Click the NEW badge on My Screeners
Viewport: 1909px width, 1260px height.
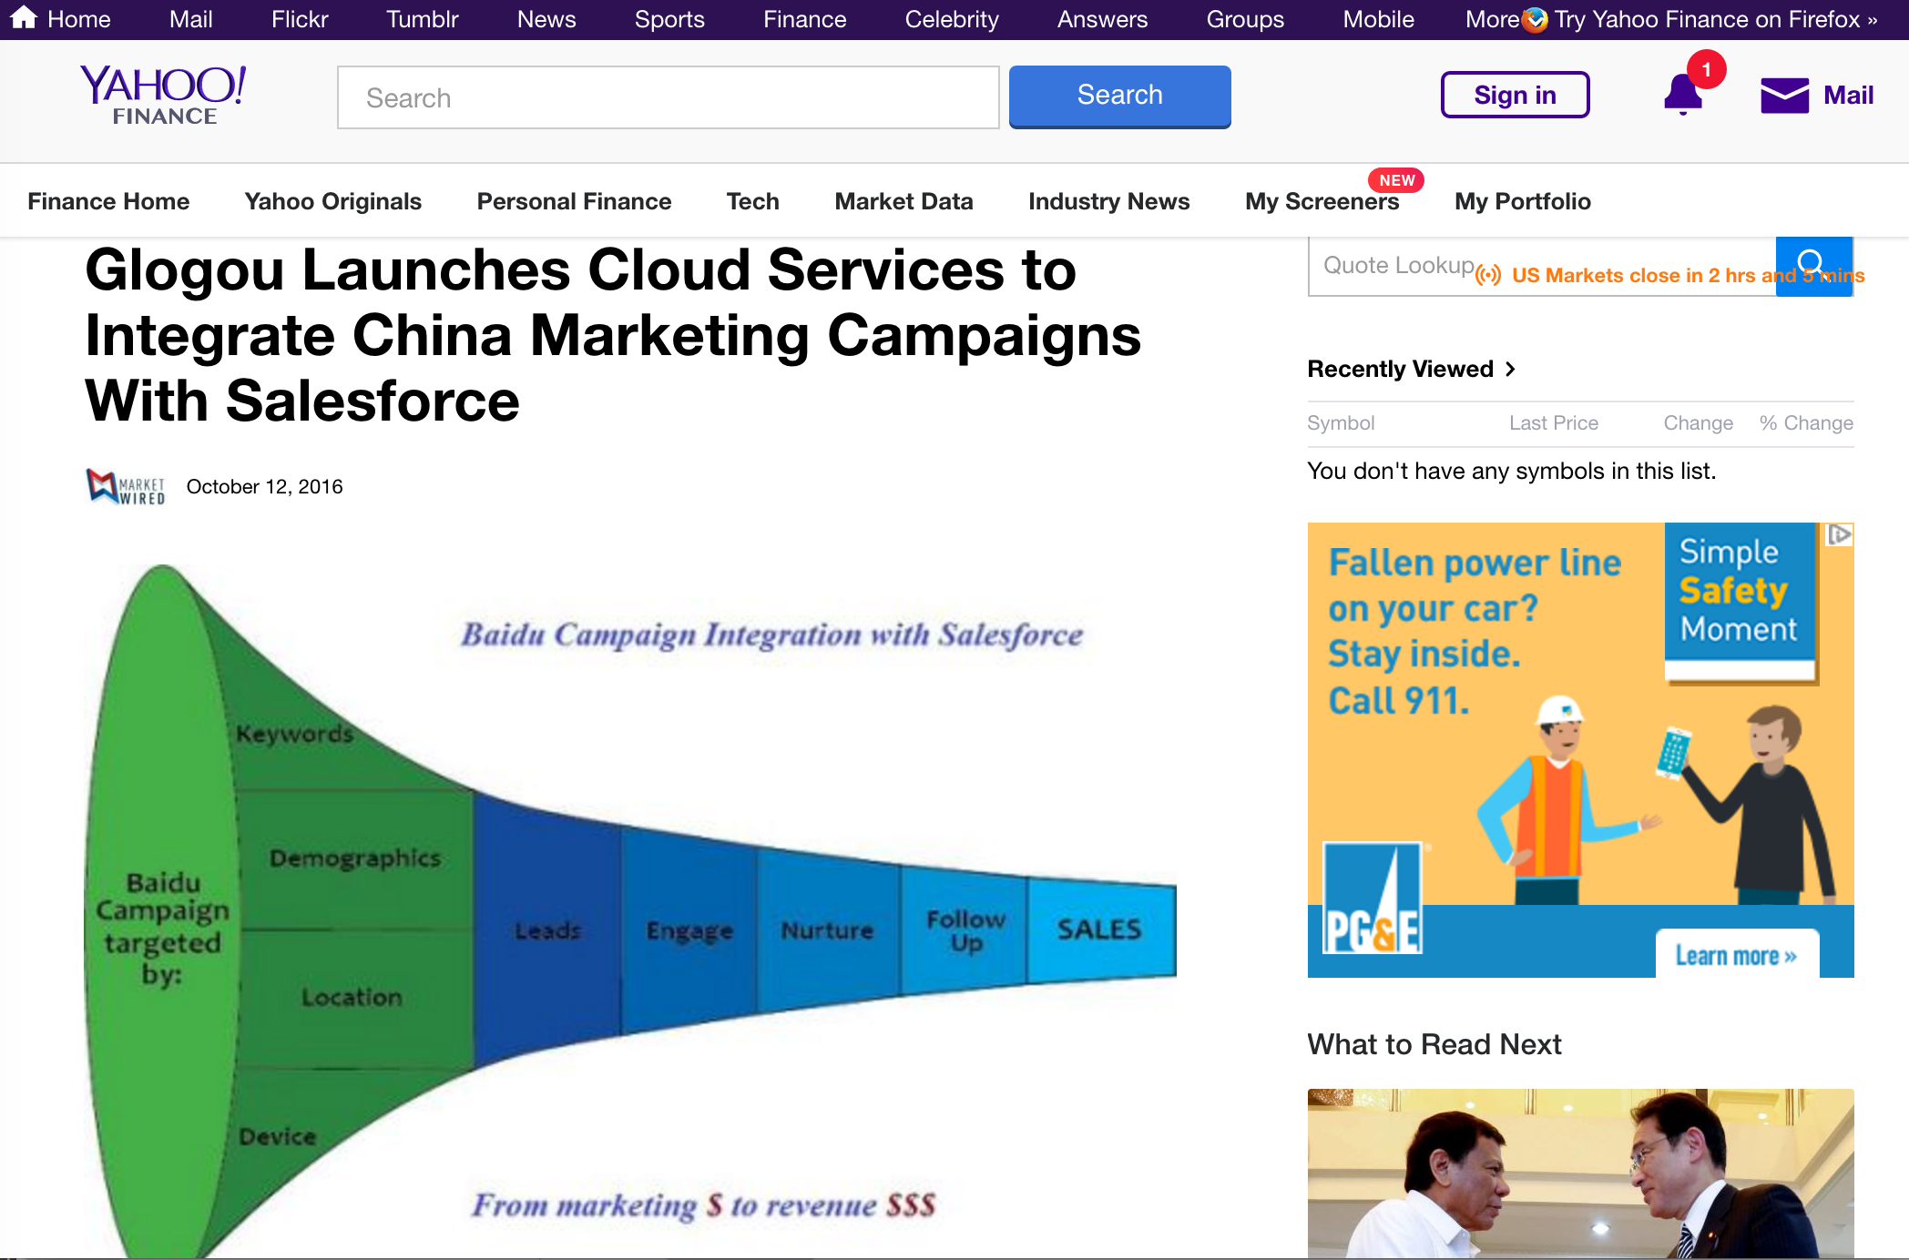(x=1396, y=180)
